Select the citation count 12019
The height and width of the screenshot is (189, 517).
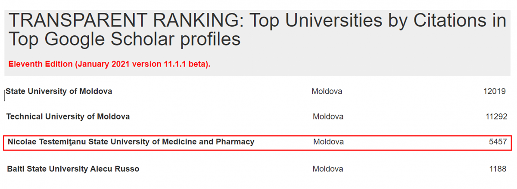[495, 91]
